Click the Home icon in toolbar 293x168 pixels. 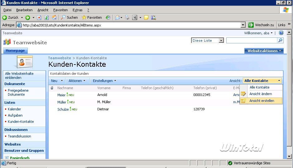[54, 18]
